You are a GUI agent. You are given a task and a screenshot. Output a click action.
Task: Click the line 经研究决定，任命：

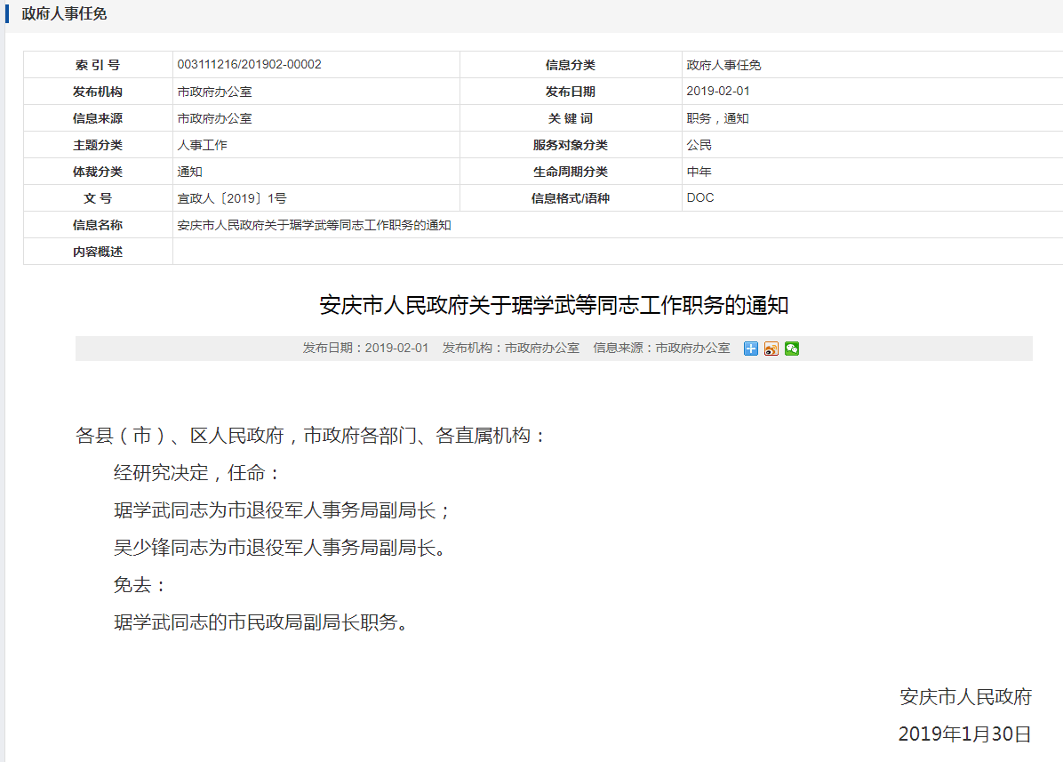[x=197, y=472]
